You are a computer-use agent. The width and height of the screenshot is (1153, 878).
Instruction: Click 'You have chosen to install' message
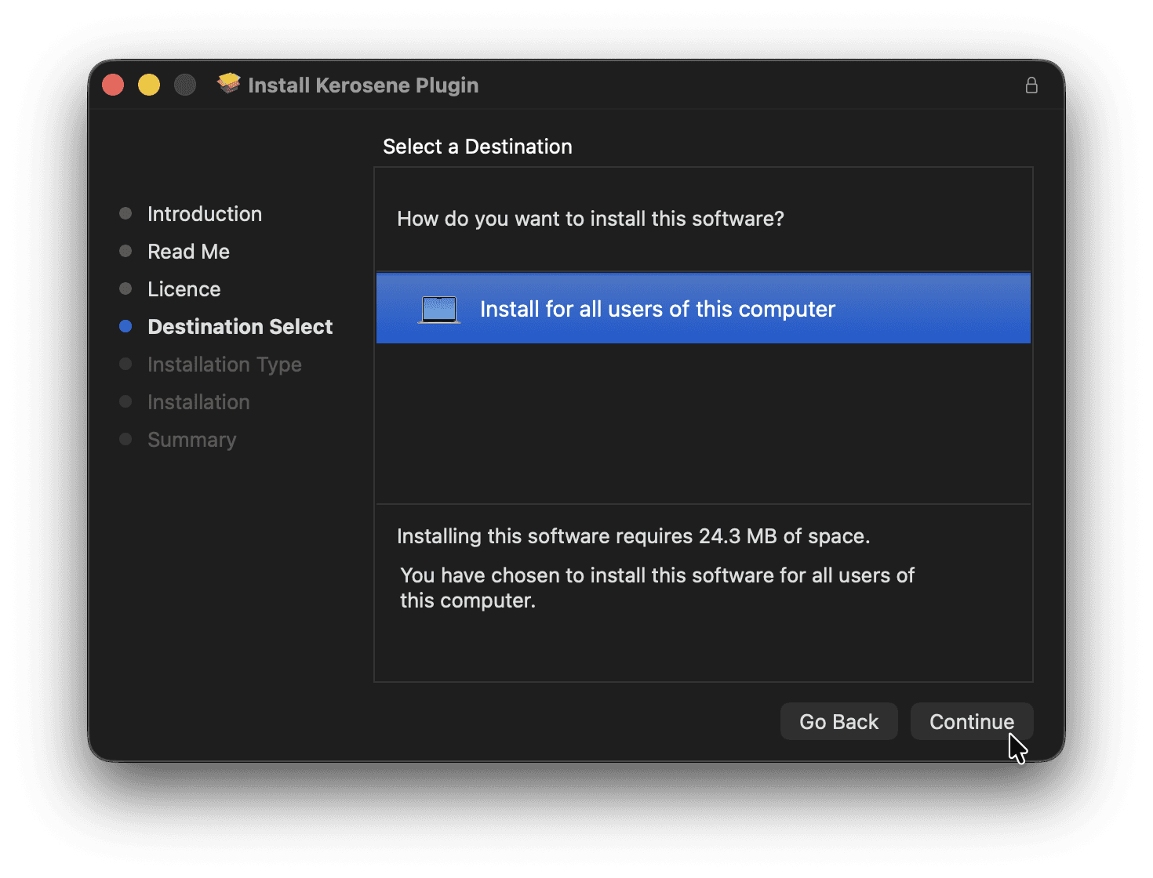(x=657, y=588)
